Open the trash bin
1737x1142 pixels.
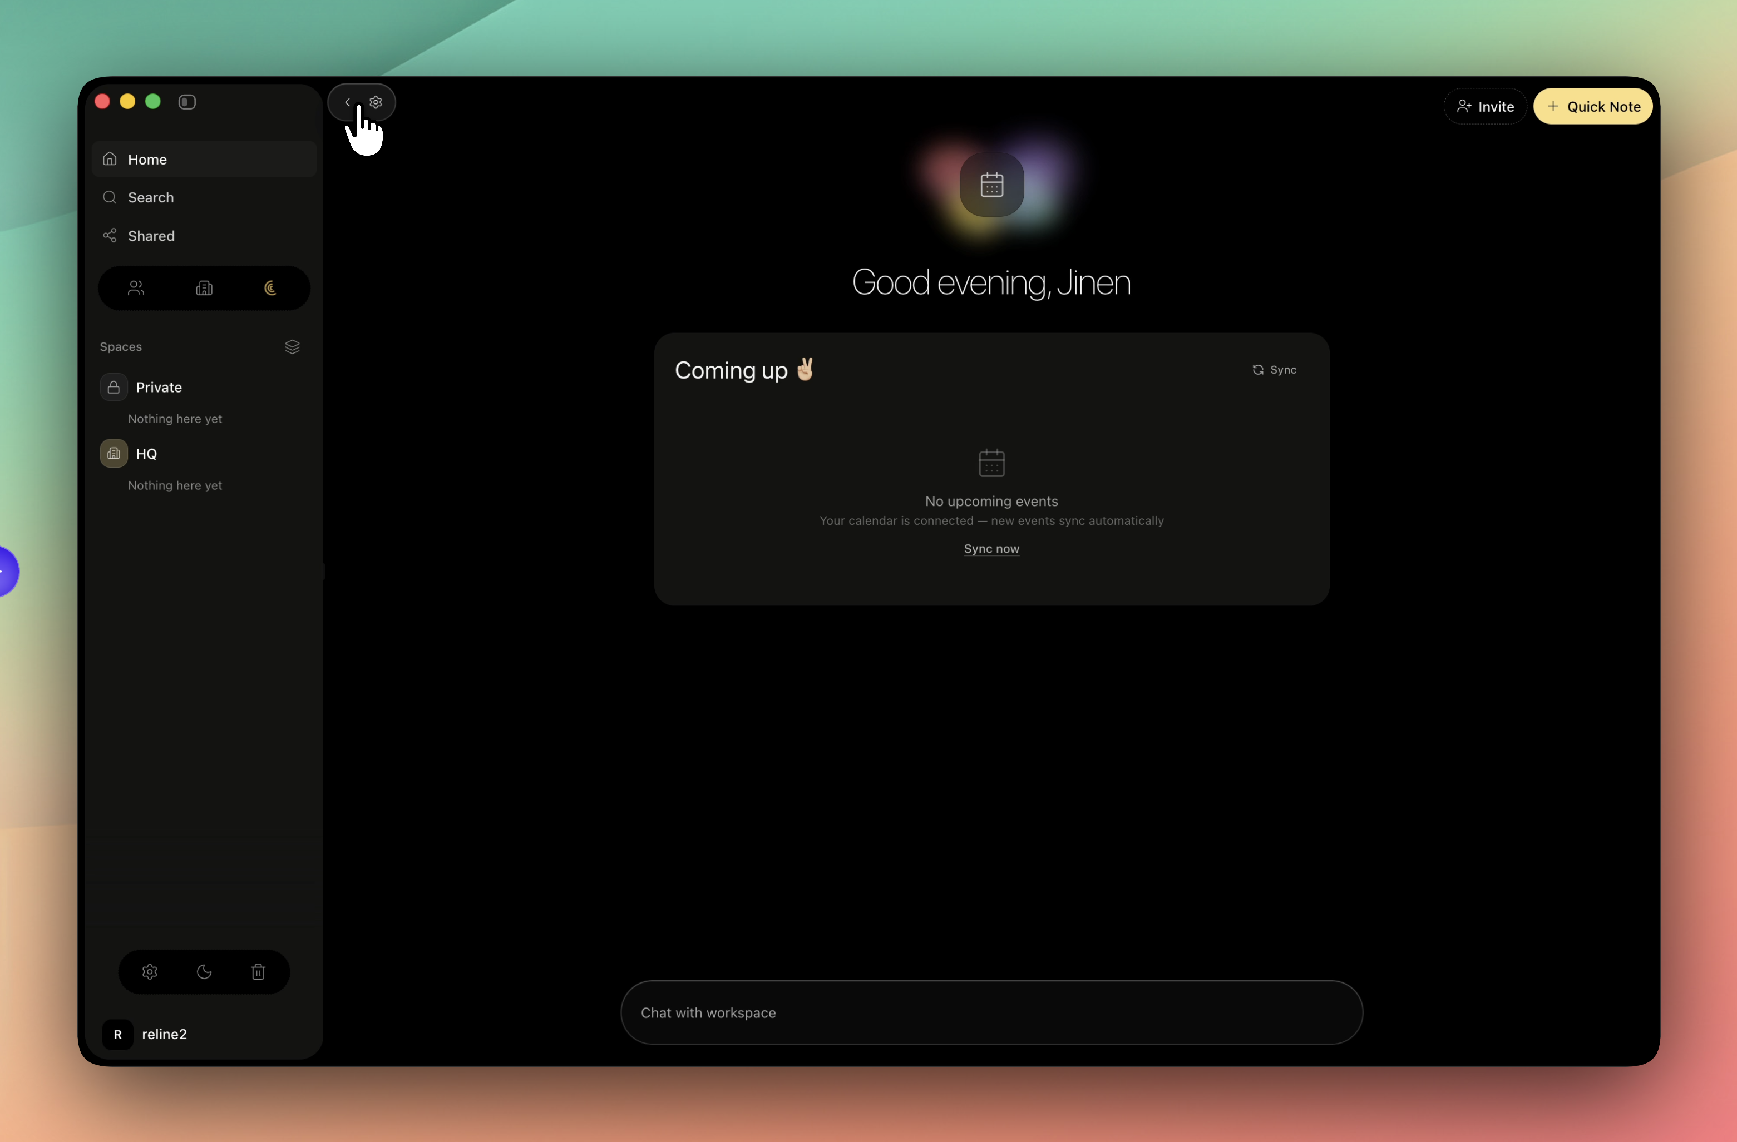click(x=258, y=971)
